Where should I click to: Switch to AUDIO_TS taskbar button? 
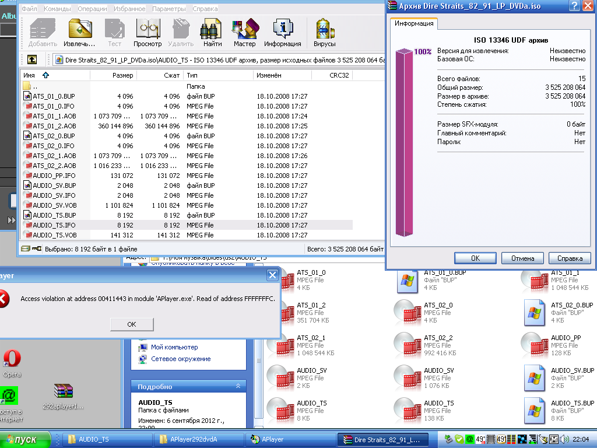pos(108,440)
